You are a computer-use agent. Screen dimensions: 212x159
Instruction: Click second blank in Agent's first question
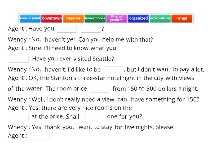click(x=90, y=29)
